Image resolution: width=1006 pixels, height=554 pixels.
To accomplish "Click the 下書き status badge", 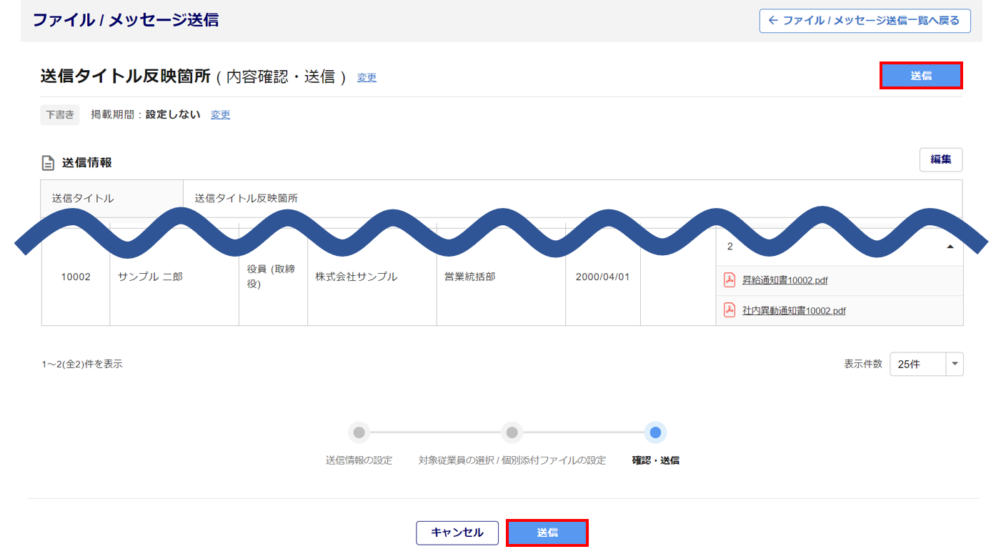I will coord(60,114).
